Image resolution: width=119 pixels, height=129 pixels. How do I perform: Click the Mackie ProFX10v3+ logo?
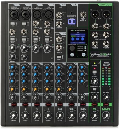tap(100, 55)
